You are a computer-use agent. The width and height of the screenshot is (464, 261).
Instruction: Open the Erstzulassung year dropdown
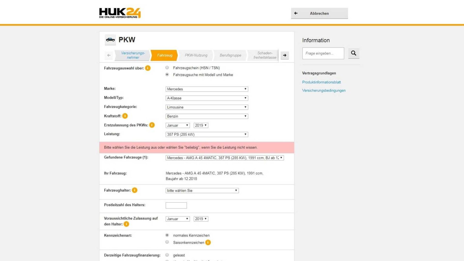point(201,125)
